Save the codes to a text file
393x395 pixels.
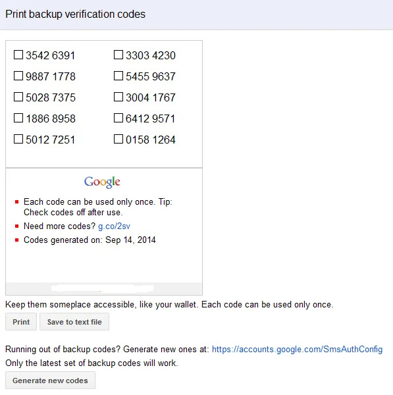(74, 322)
